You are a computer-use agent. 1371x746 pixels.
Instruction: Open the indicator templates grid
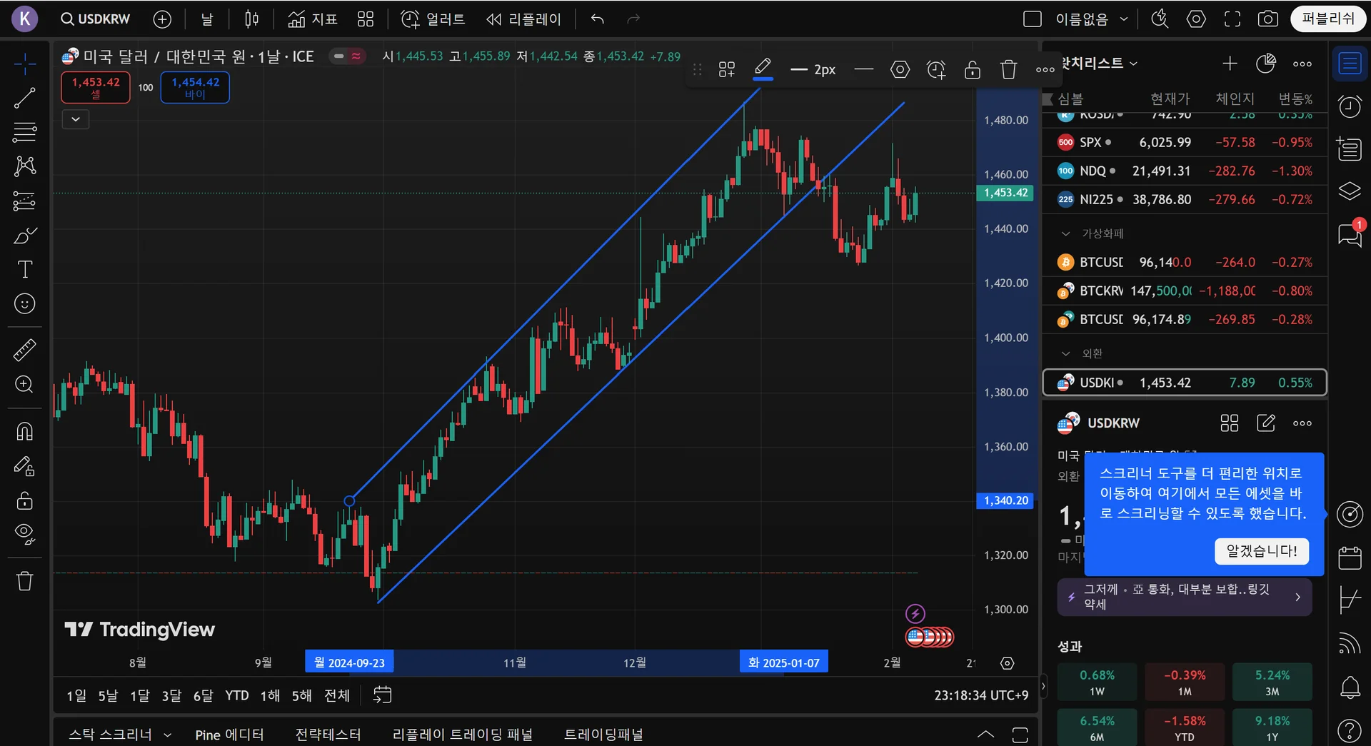click(x=366, y=19)
